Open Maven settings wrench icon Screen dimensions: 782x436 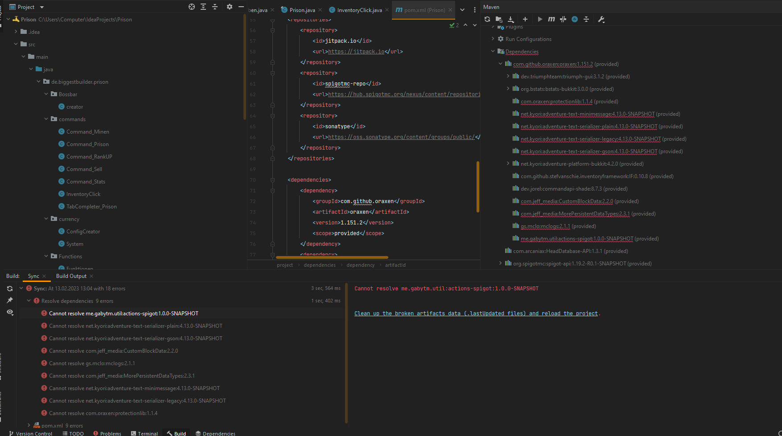pos(601,19)
